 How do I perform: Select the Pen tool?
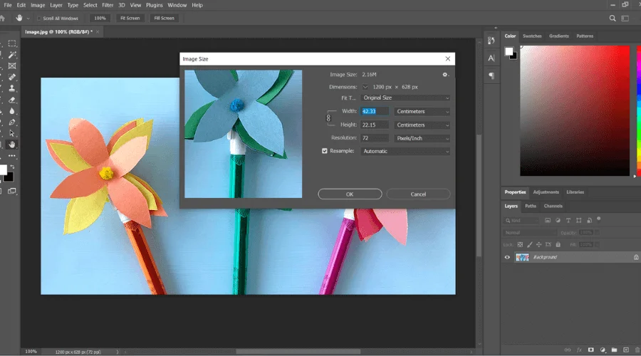point(13,122)
